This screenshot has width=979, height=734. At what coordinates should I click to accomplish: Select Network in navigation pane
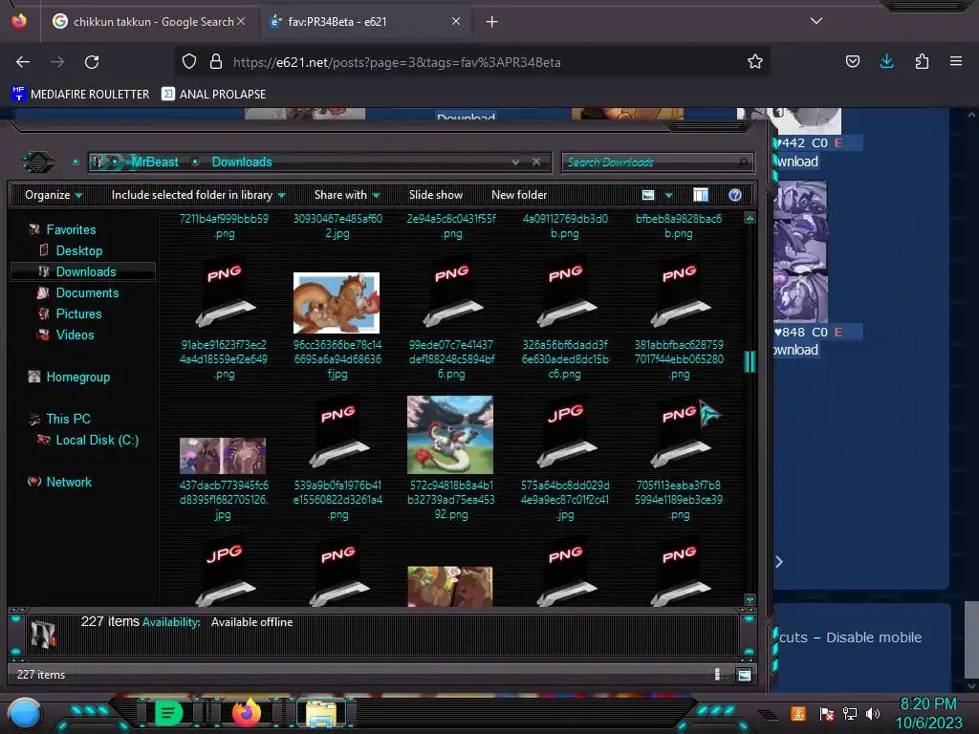coord(68,482)
